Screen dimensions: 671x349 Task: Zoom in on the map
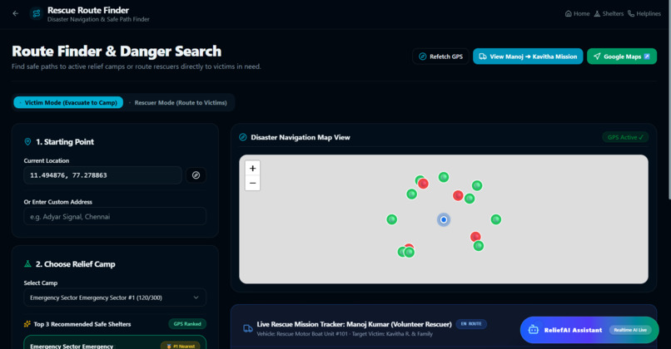252,169
